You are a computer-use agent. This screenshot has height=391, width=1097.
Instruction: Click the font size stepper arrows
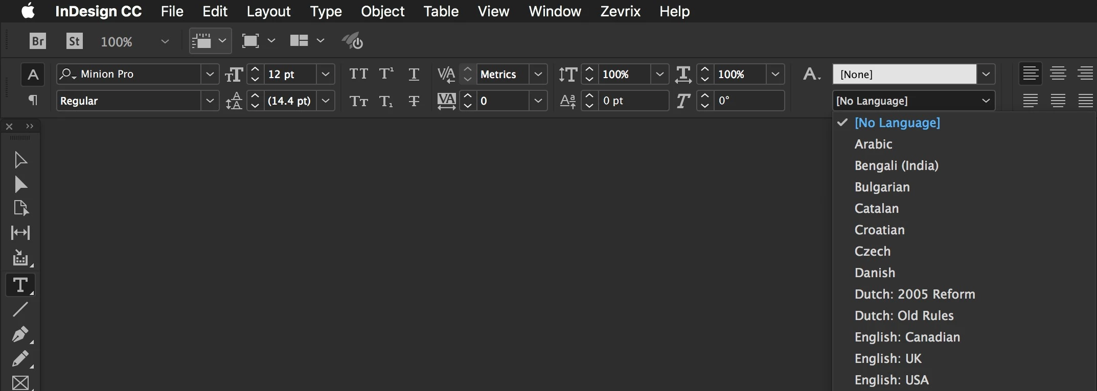point(255,74)
